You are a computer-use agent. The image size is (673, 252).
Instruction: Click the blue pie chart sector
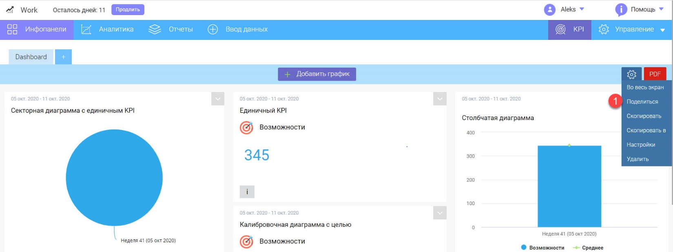coord(114,177)
